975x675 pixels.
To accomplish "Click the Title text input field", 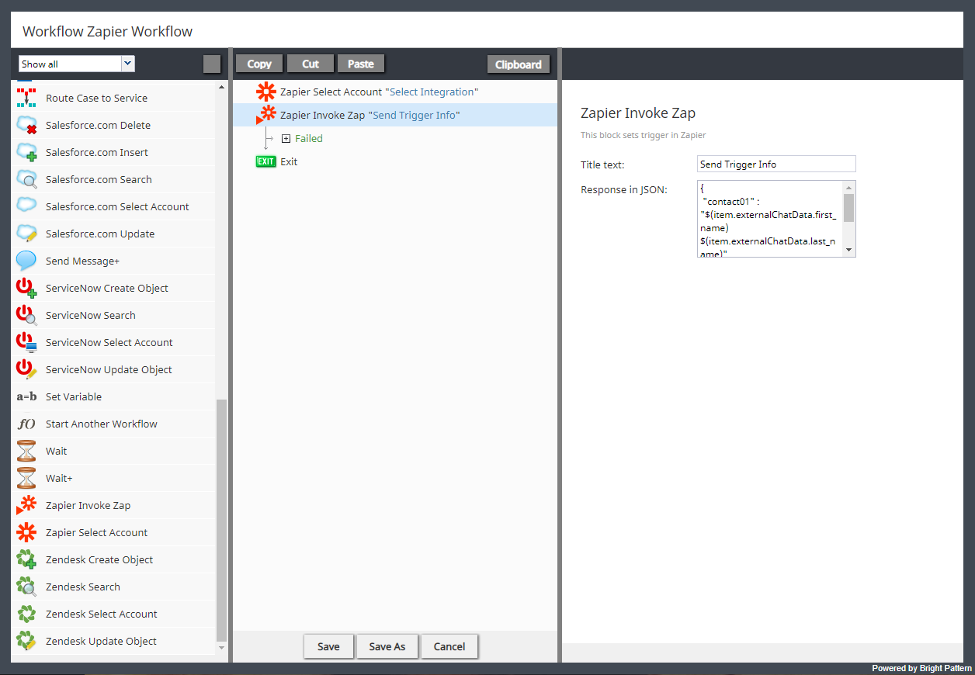I will click(x=776, y=164).
